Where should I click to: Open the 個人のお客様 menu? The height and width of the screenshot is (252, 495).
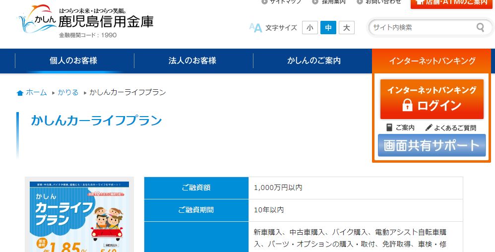(x=73, y=61)
